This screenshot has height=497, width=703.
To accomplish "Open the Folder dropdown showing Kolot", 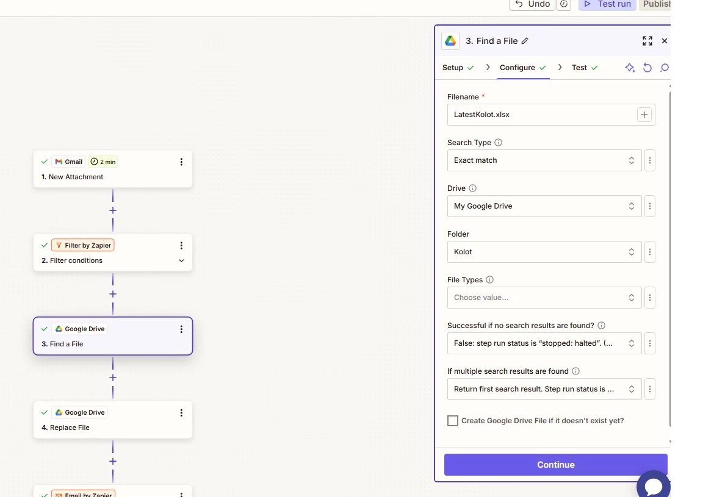I will 544,252.
